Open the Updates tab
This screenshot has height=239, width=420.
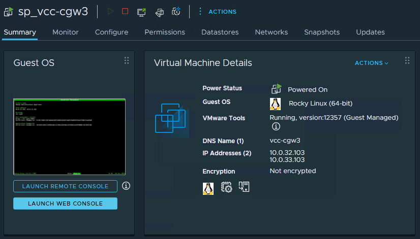click(x=371, y=32)
